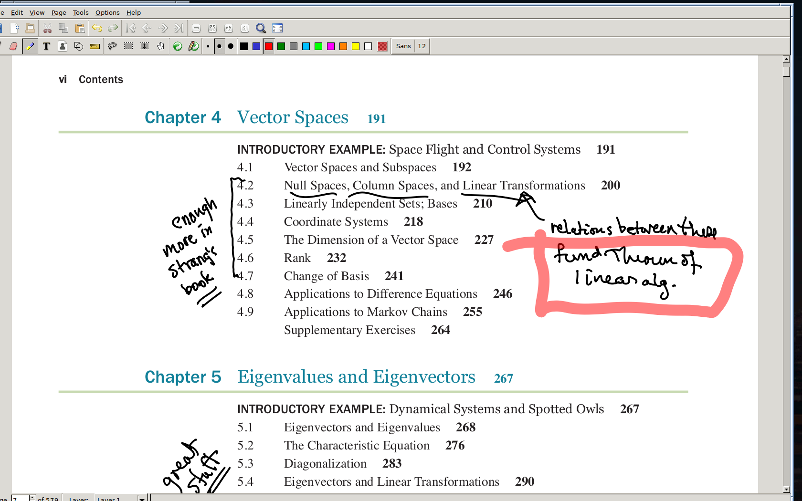The width and height of the screenshot is (802, 501).
Task: Toggle fullscreen mode icon
Action: pos(277,28)
